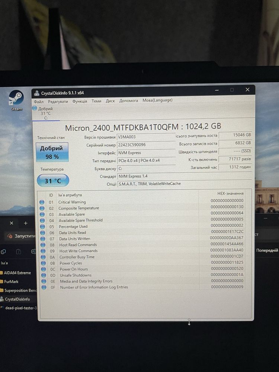Click the Ім'я атрибута column header
The image size is (279, 372).
[x=70, y=195]
